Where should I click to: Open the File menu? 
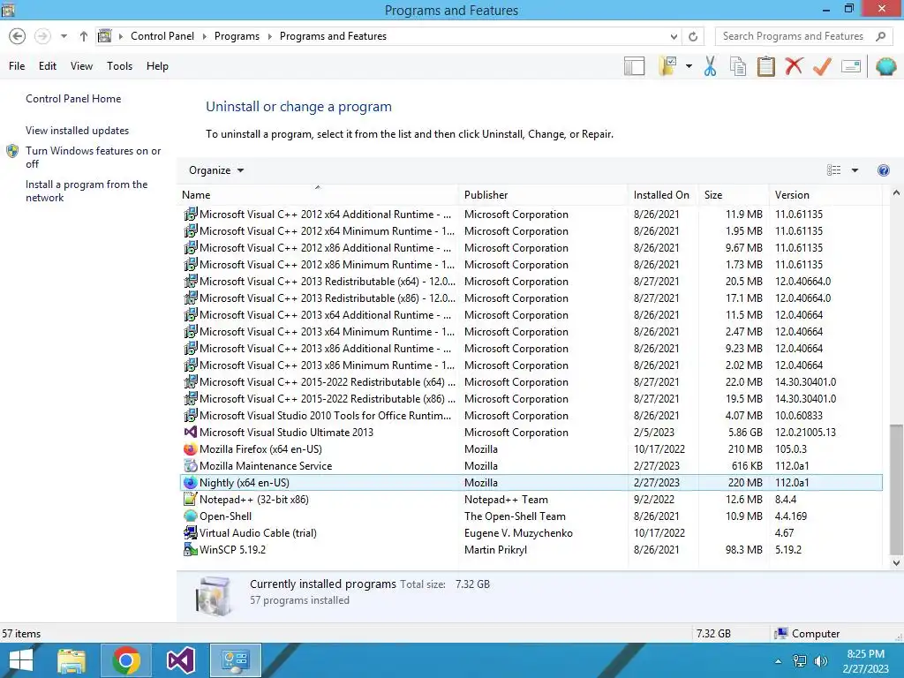pos(17,66)
